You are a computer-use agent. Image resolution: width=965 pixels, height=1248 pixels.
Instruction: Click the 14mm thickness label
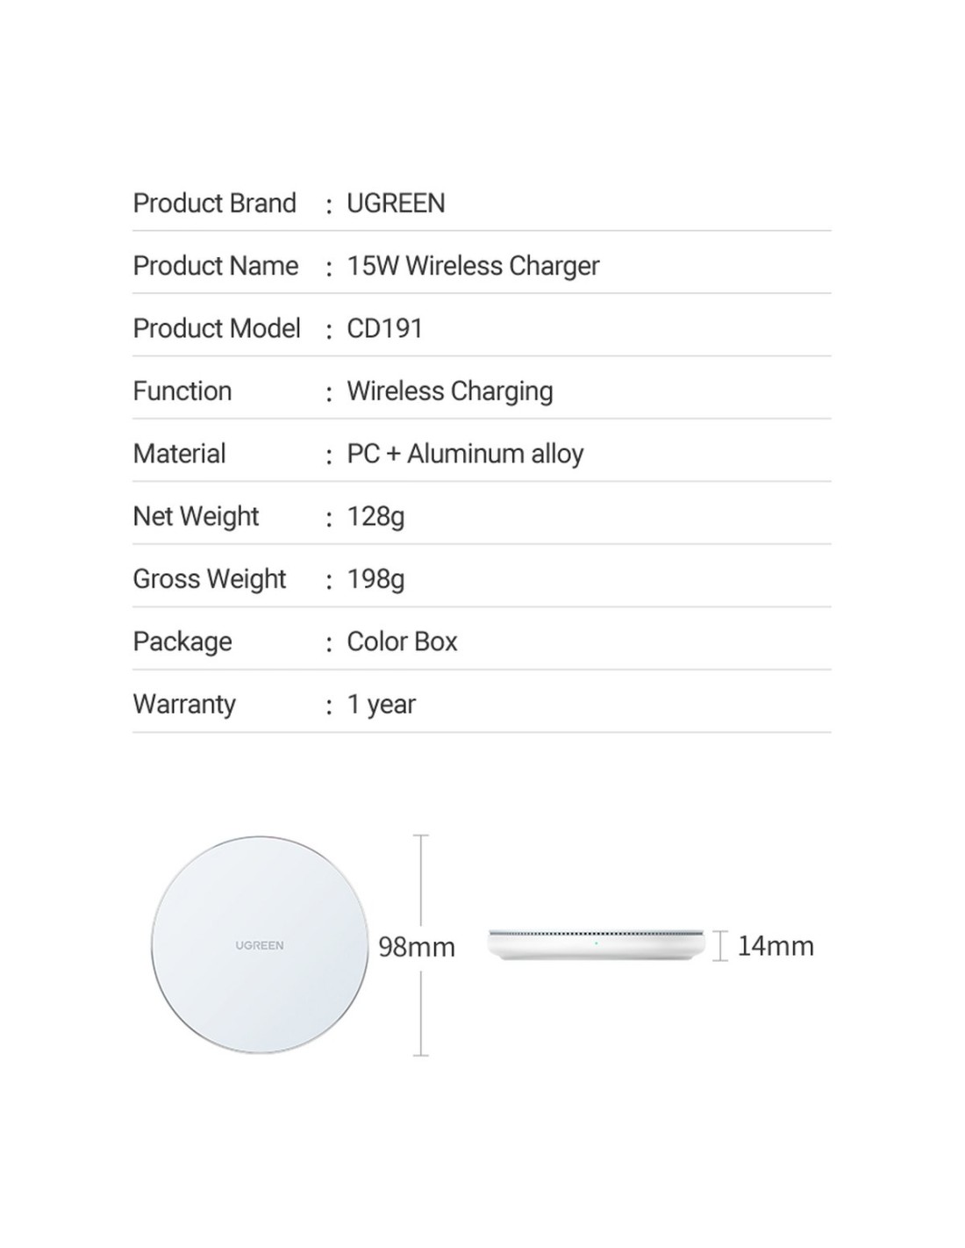pyautogui.click(x=776, y=946)
